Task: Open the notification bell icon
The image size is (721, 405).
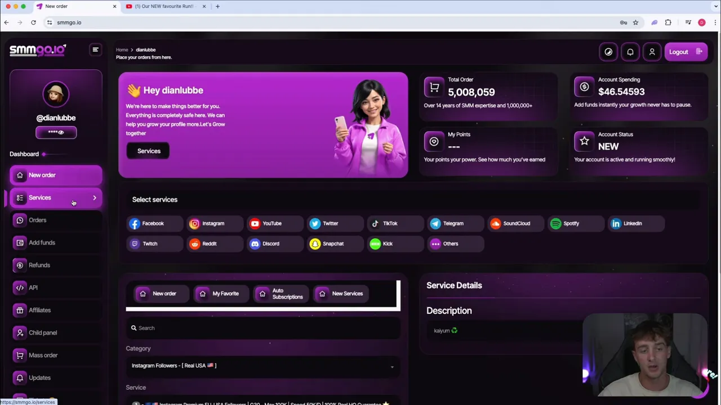Action: pos(630,52)
